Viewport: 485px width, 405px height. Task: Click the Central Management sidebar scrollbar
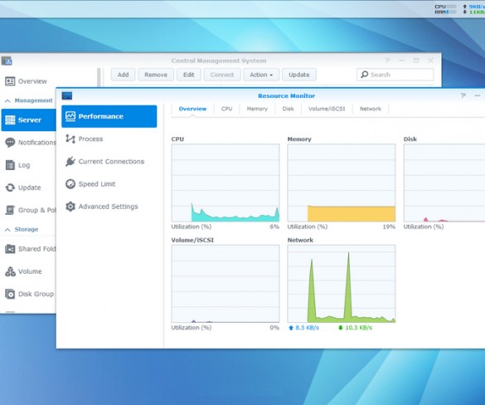(x=99, y=77)
